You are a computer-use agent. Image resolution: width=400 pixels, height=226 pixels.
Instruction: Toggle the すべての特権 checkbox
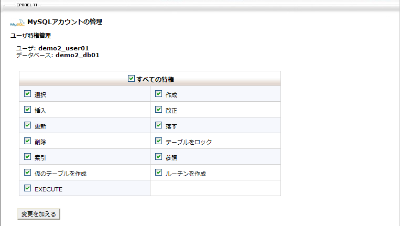click(x=132, y=79)
